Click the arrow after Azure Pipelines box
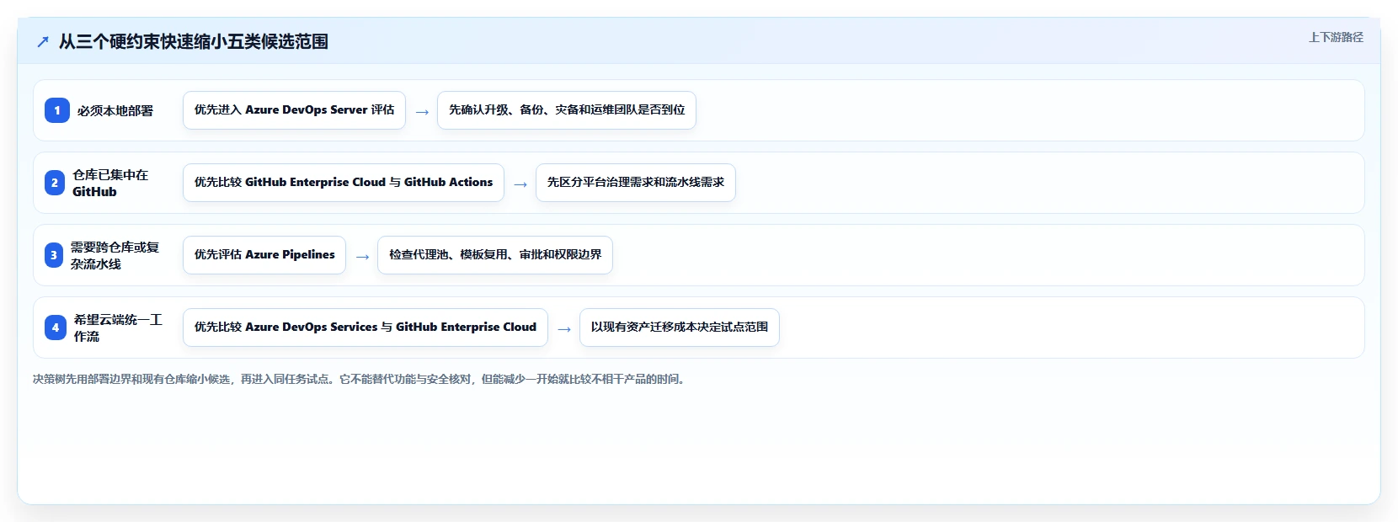The width and height of the screenshot is (1398, 522). (x=362, y=257)
